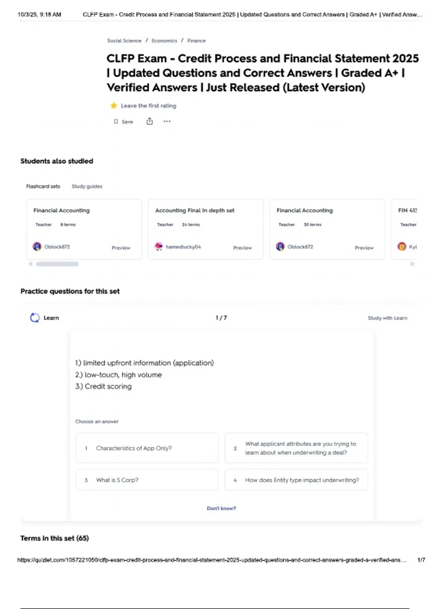Click hamedlucky04 avatar icon

[x=158, y=246]
